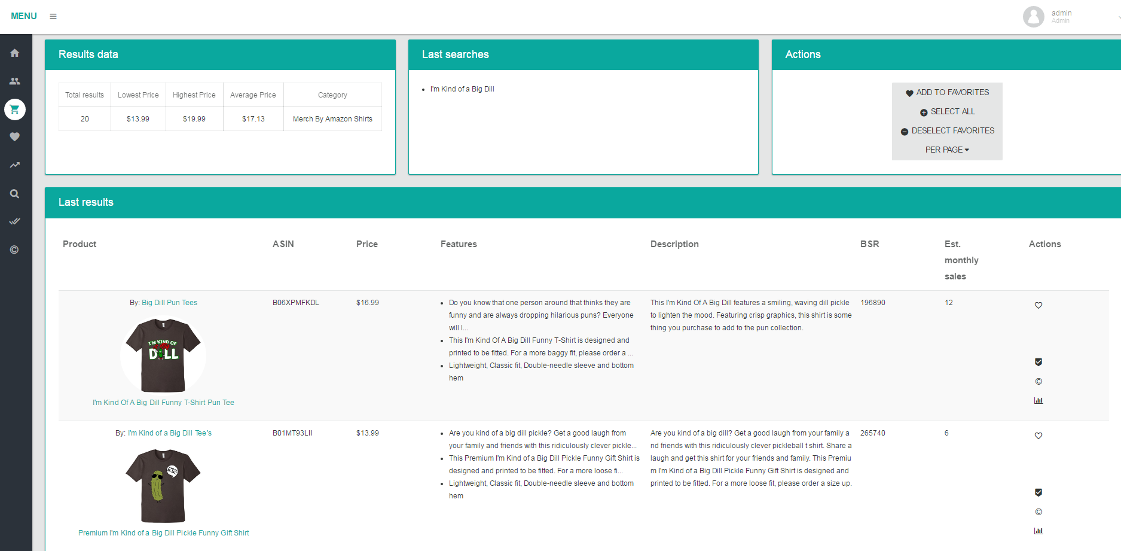
Task: Open Favorites via the heart sidebar icon
Action: click(14, 136)
